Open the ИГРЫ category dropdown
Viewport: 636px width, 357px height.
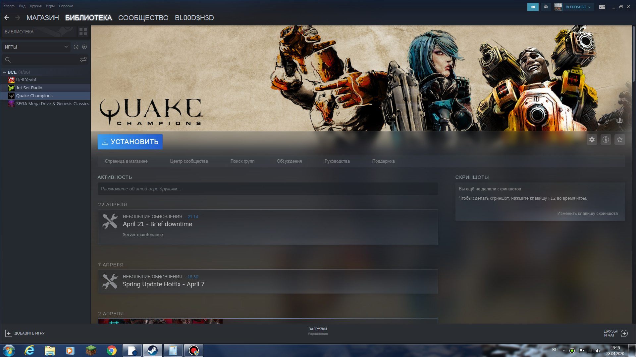[36, 47]
